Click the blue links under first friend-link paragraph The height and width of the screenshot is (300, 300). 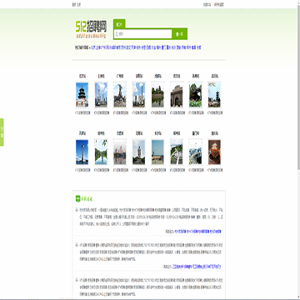point(198,232)
